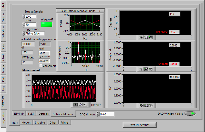
Task: Click the trigger slope stepper arrows
Action: (x=23, y=33)
